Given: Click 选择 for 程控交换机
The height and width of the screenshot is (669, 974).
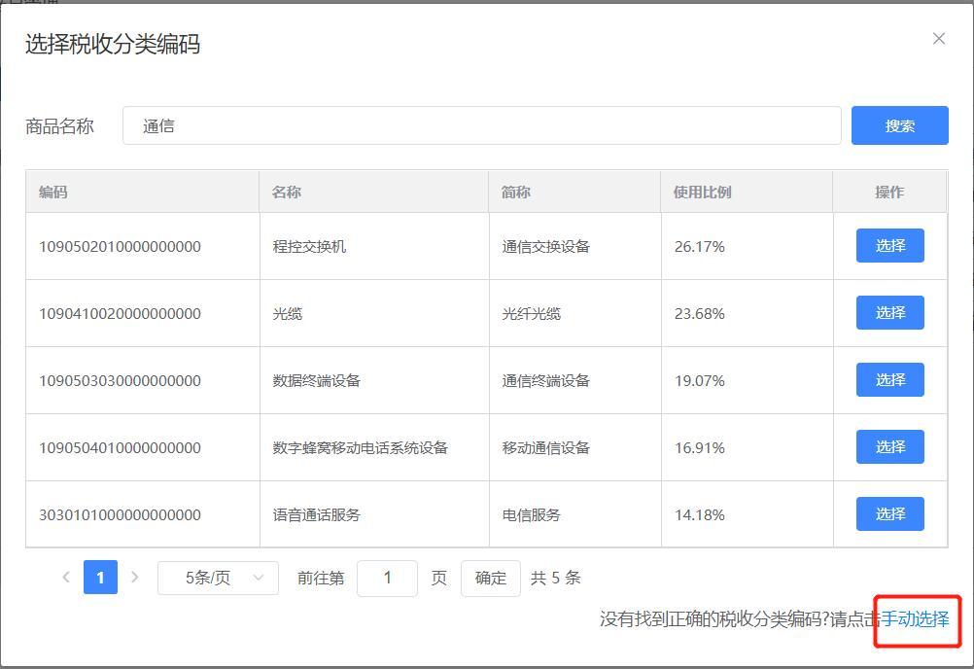Looking at the screenshot, I should pos(889,245).
